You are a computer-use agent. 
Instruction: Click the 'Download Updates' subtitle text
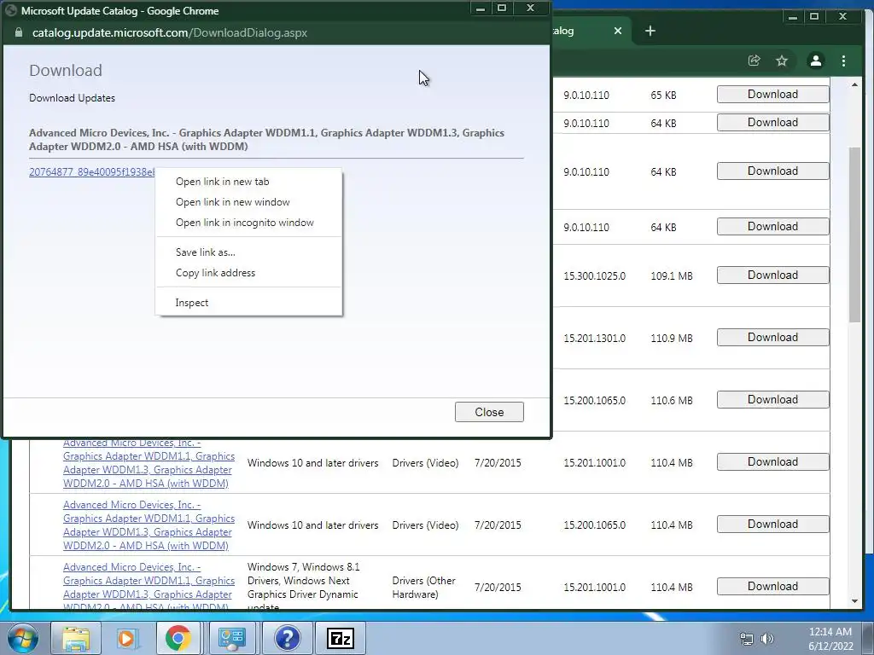pyautogui.click(x=72, y=98)
